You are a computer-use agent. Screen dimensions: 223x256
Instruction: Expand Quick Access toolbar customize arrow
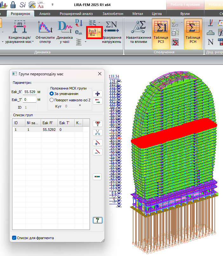pyautogui.click(x=52, y=5)
